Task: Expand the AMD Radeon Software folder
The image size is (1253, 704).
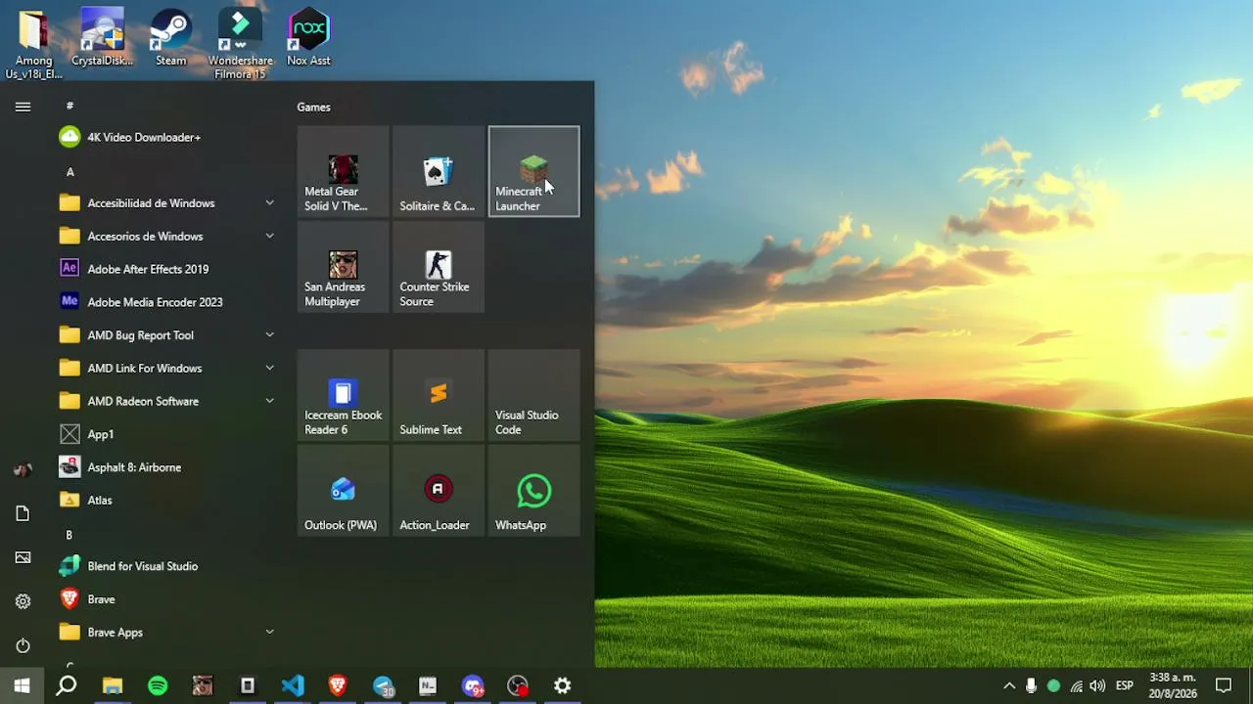Action: click(x=167, y=402)
